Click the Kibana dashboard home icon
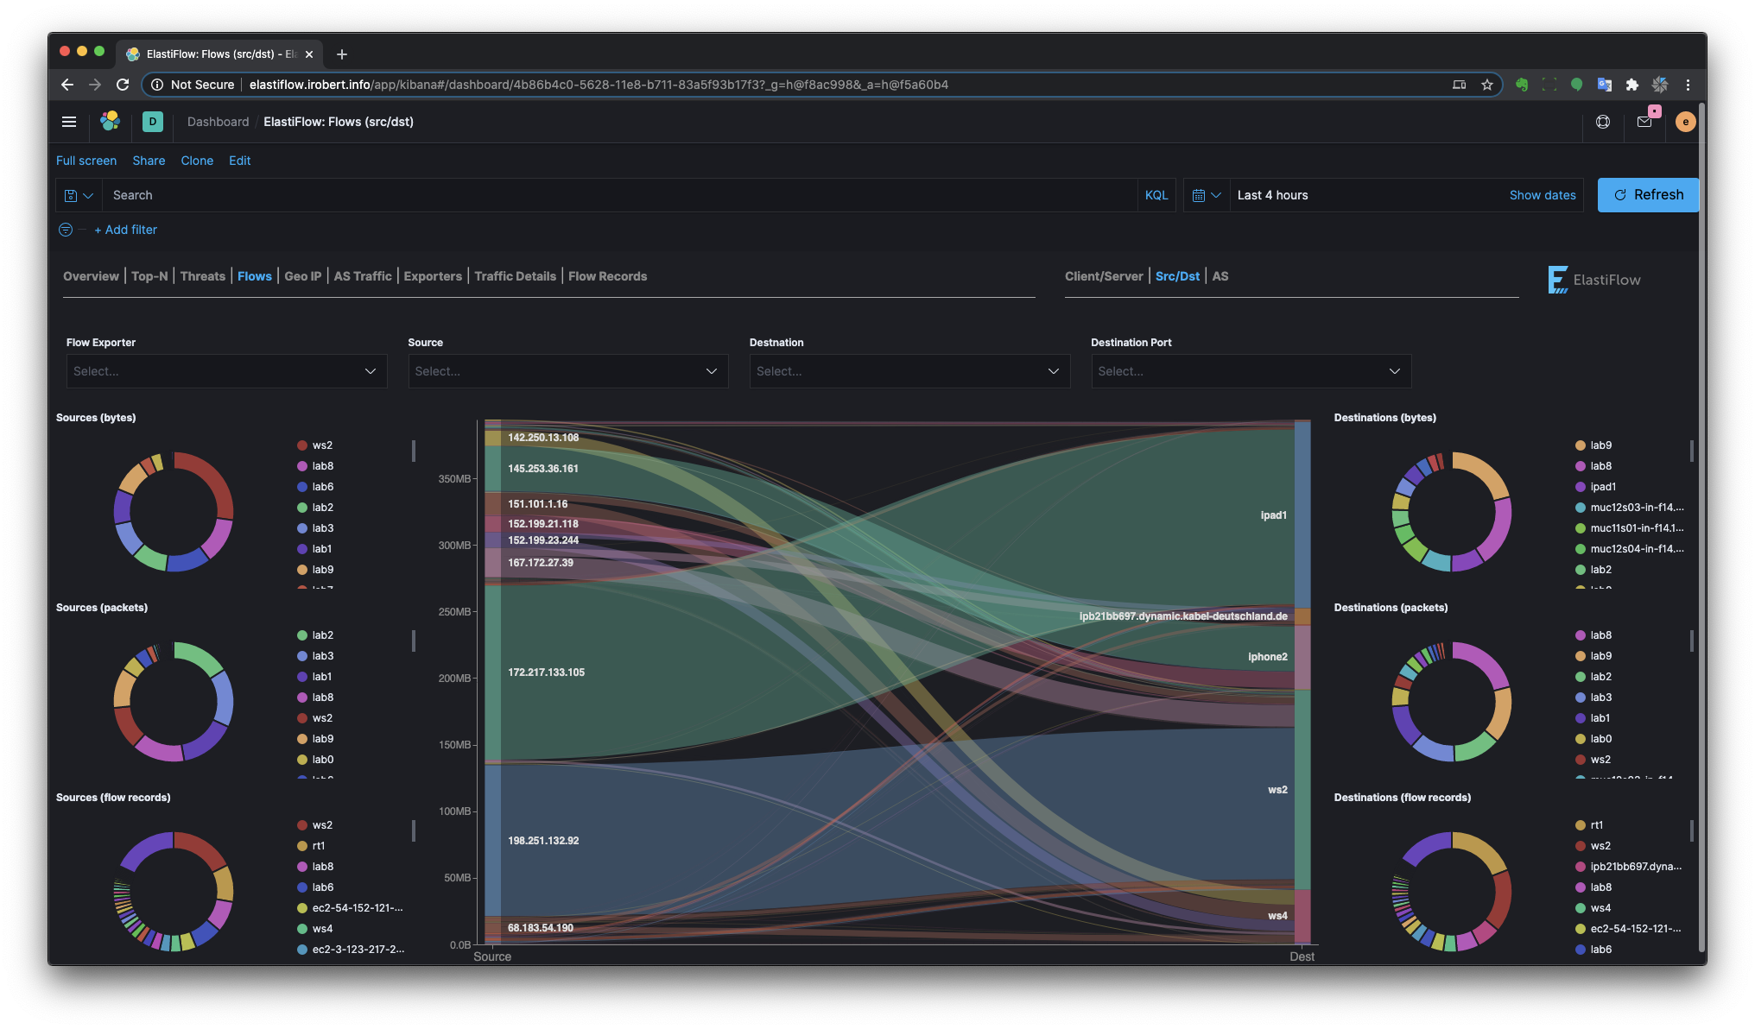The height and width of the screenshot is (1029, 1755). point(109,121)
